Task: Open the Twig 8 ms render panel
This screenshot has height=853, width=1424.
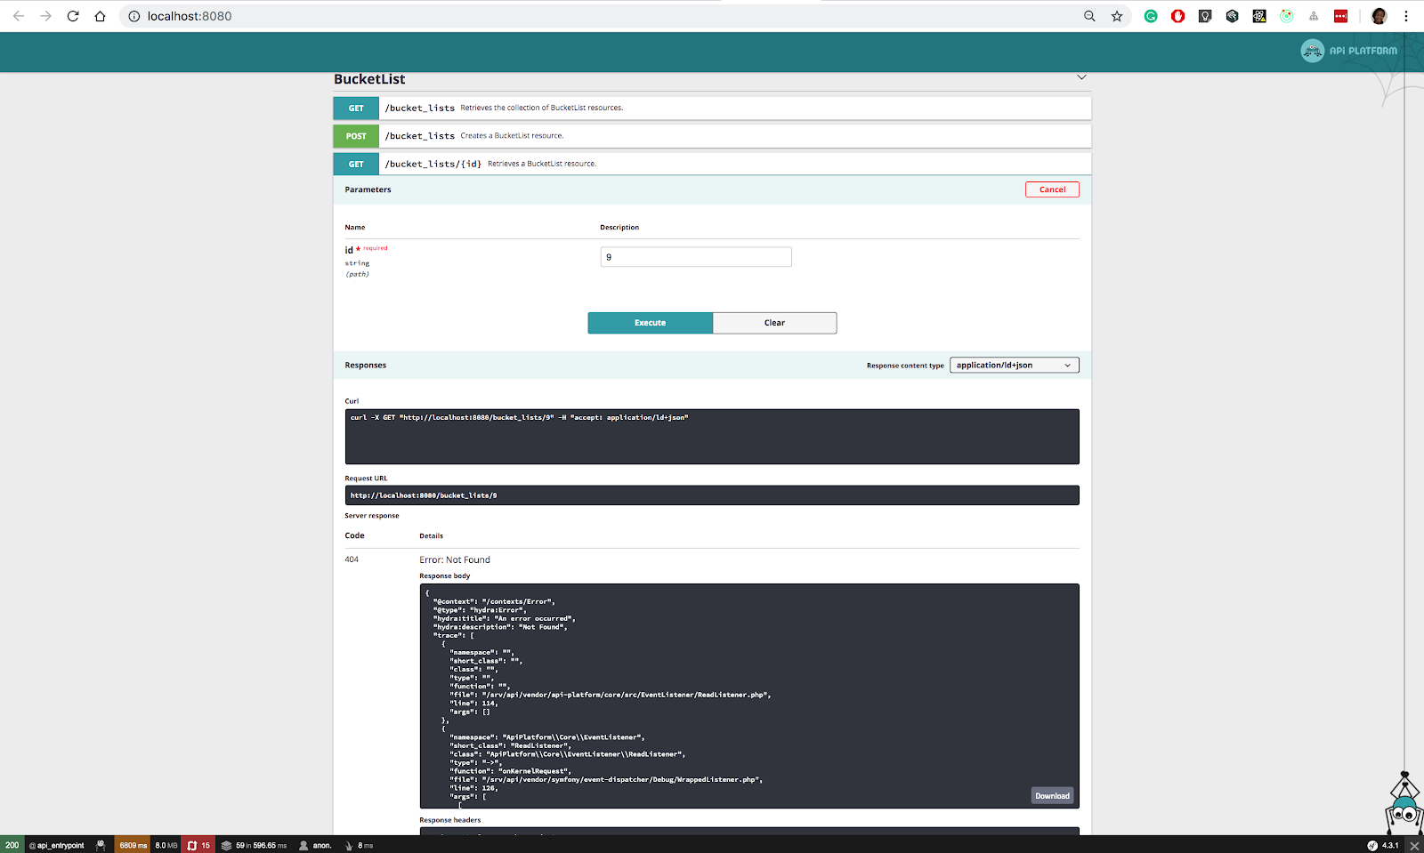Action: click(x=359, y=845)
